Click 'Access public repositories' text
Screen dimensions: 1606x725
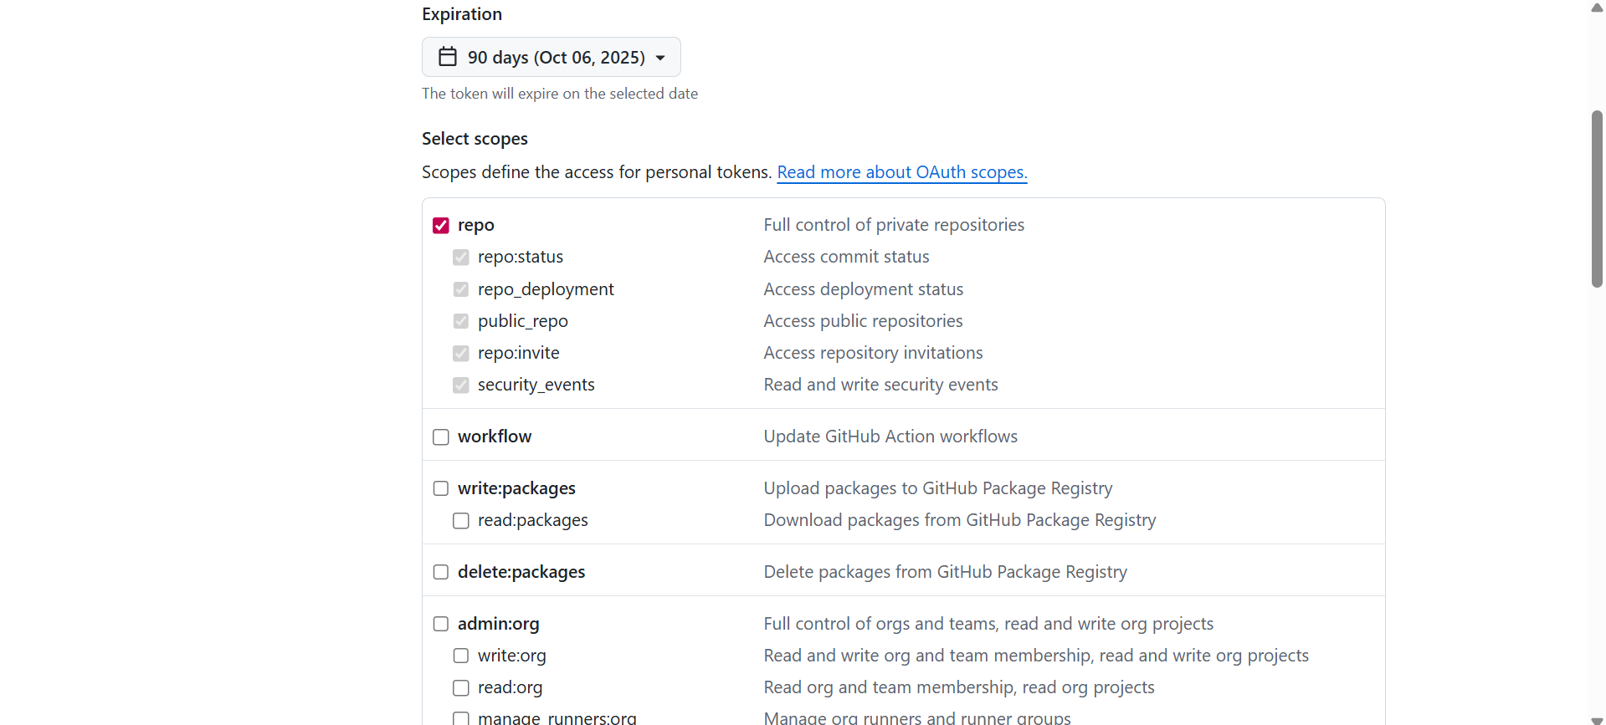(864, 321)
